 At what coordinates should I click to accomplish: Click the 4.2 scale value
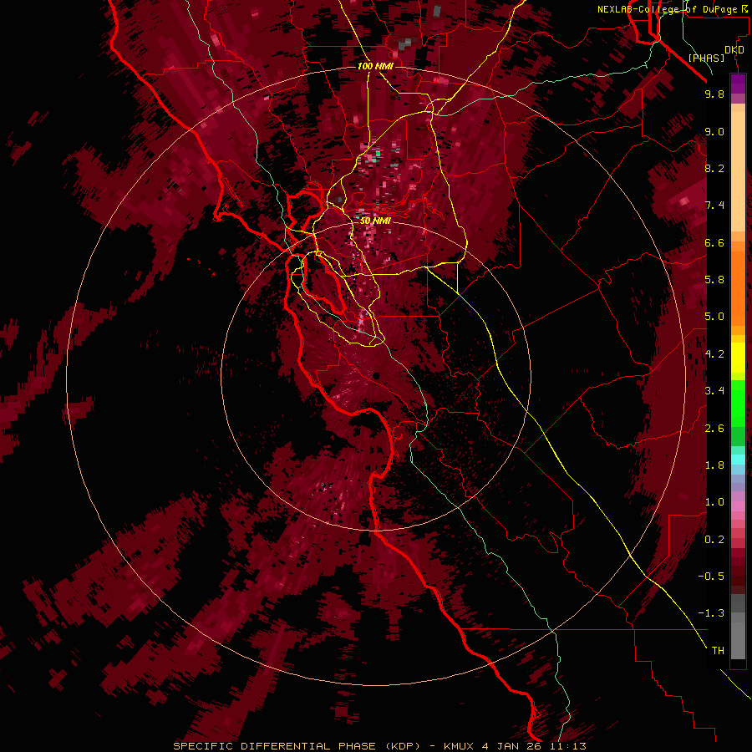coord(714,354)
